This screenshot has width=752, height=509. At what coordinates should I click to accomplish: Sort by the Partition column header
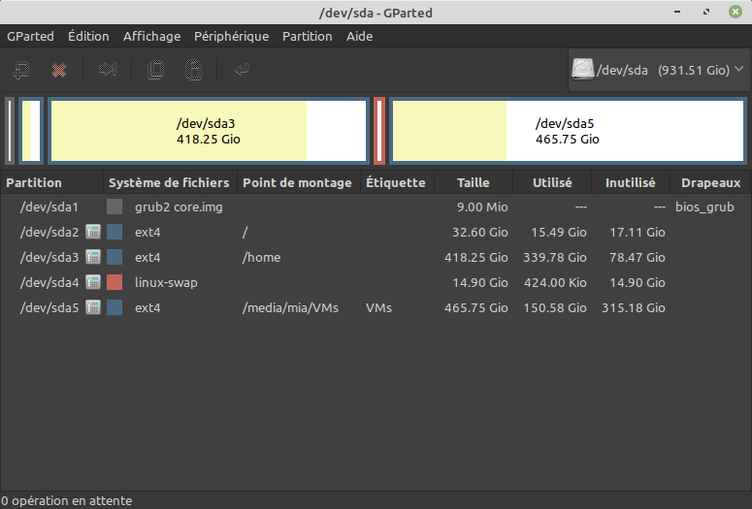point(51,182)
